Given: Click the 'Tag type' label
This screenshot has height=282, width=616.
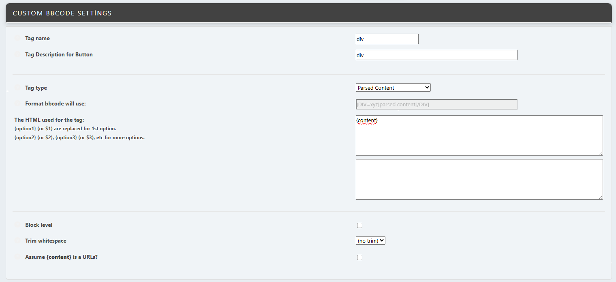Looking at the screenshot, I should [36, 88].
